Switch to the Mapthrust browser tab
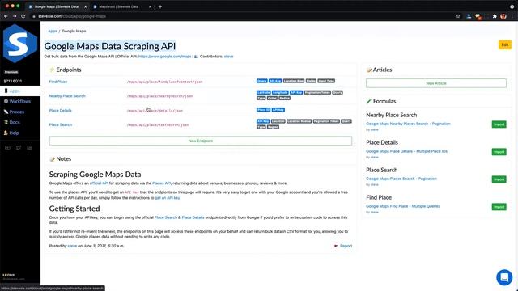The width and height of the screenshot is (518, 291). [119, 6]
